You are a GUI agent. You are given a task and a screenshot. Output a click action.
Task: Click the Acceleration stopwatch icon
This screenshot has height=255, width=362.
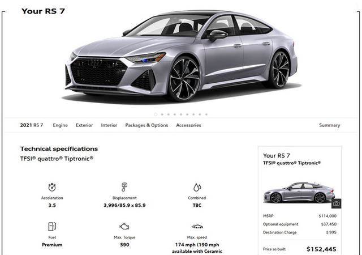(x=52, y=187)
